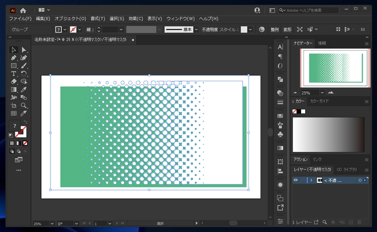Enable Draw Normal mode
This screenshot has height=232, width=377.
click(12, 151)
